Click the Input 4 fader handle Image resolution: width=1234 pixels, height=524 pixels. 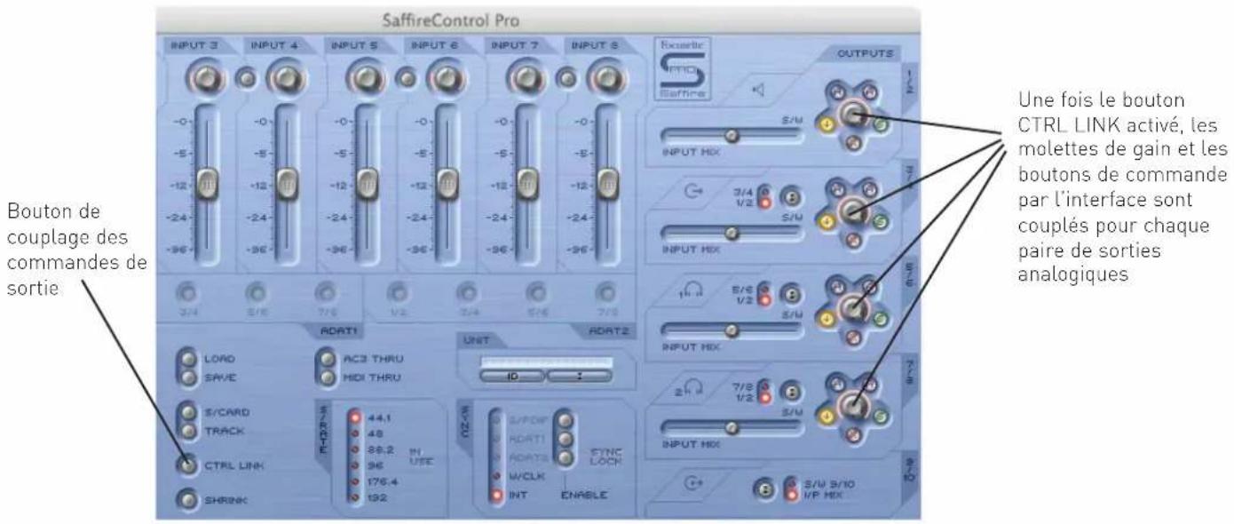[288, 183]
